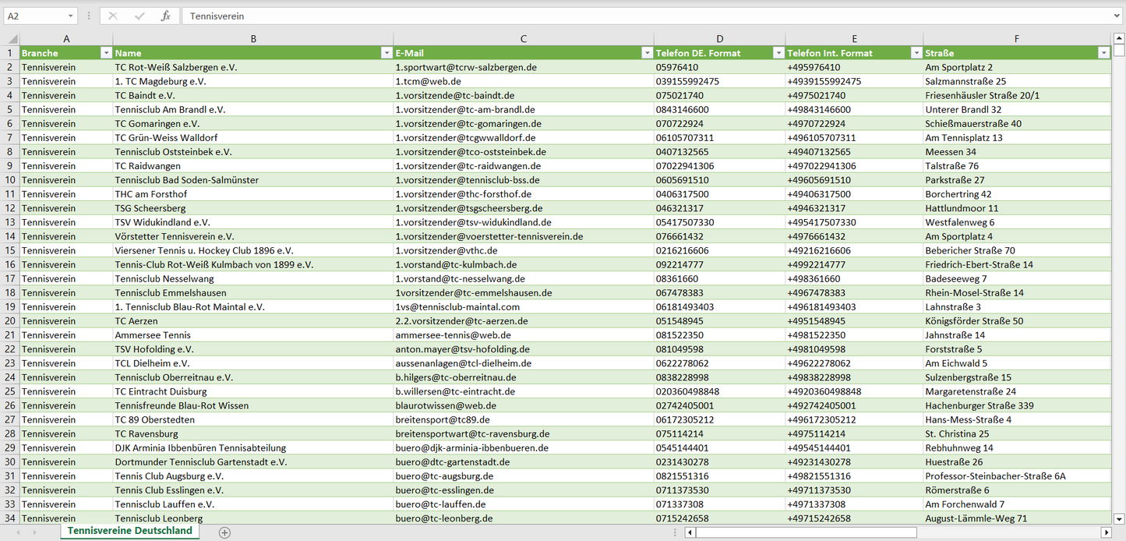Click the Enter checkmark icon in formula bar
1126x541 pixels.
tap(139, 16)
